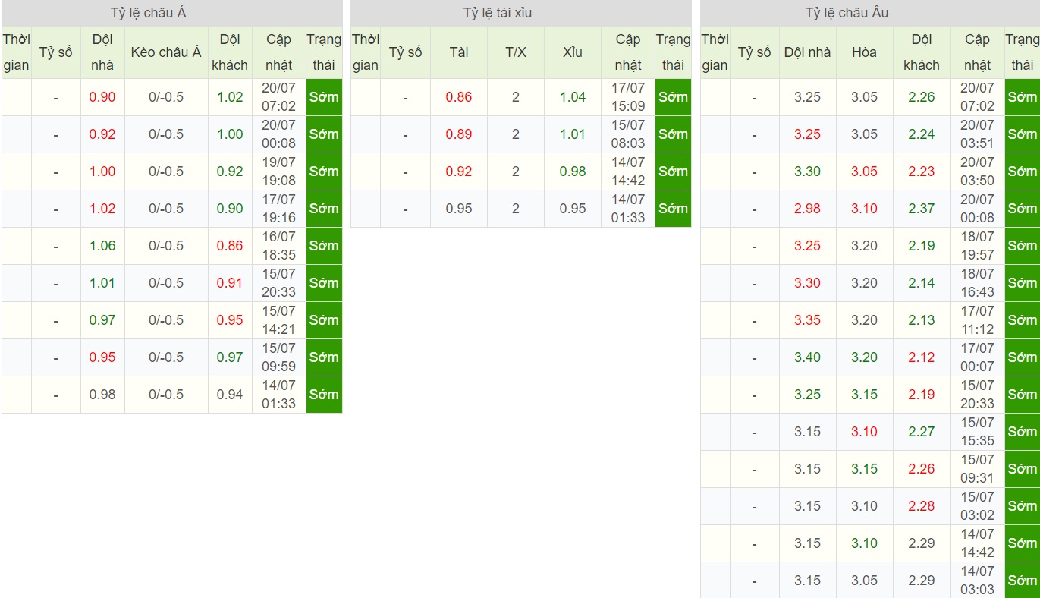Click 'Cập nhật' header in châu Âu table
1040x598 pixels.
click(977, 52)
